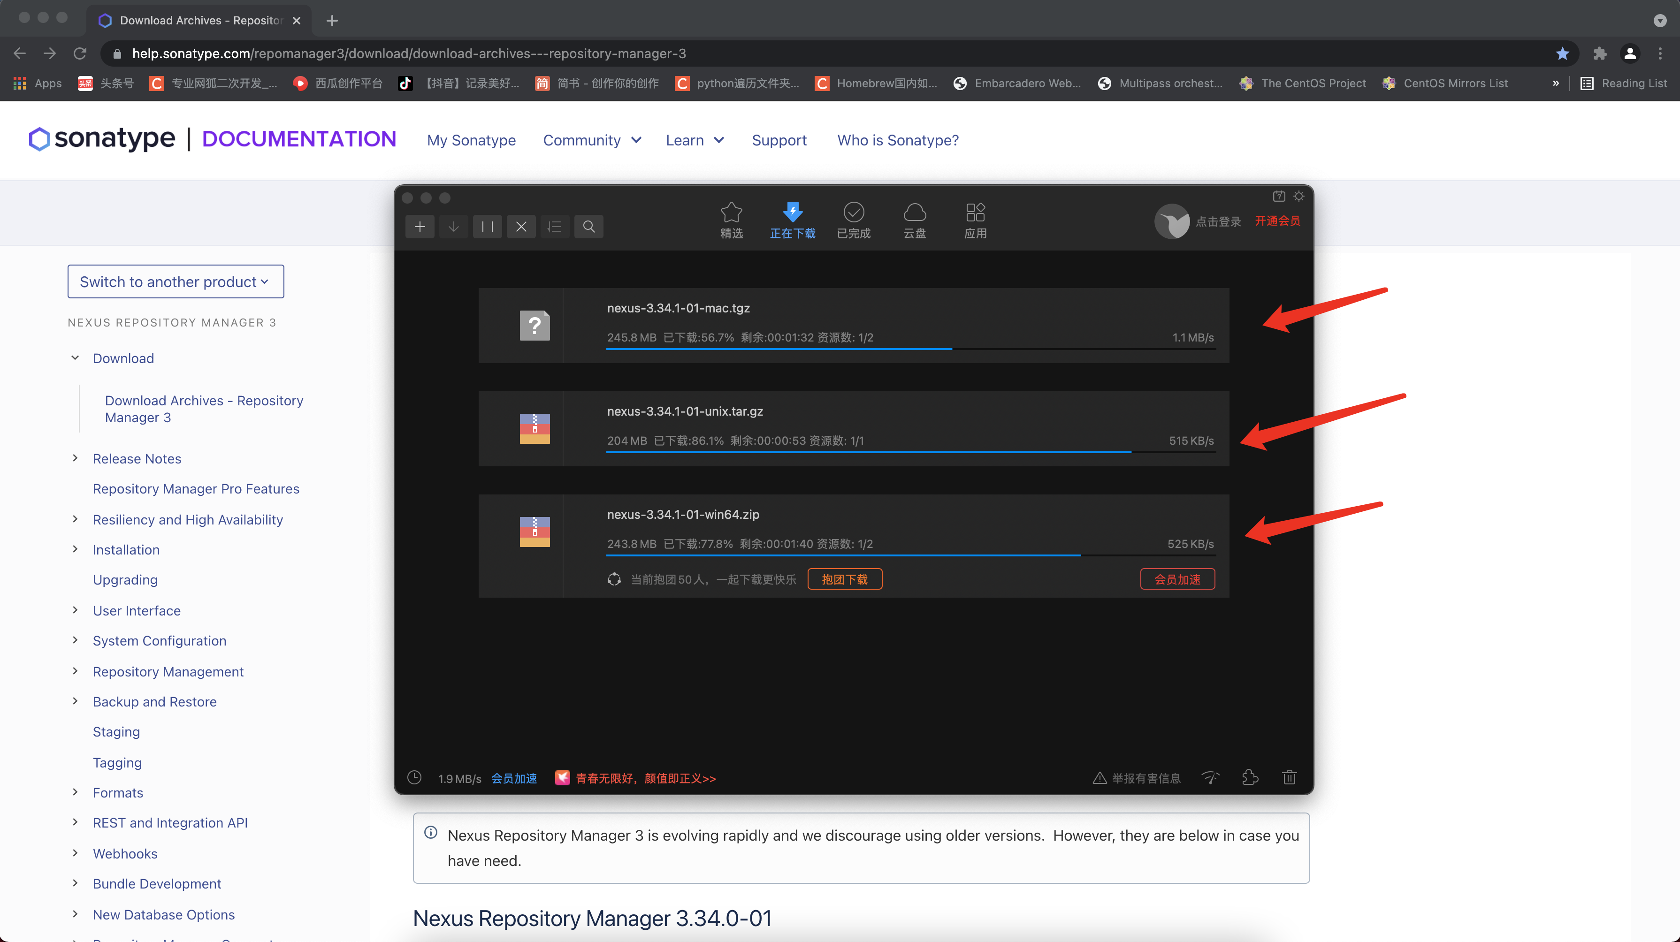
Task: Click the orange 会员加速 button on win64 row
Action: (x=1177, y=579)
